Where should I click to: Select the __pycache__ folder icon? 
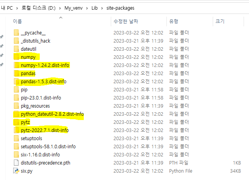point(16,33)
